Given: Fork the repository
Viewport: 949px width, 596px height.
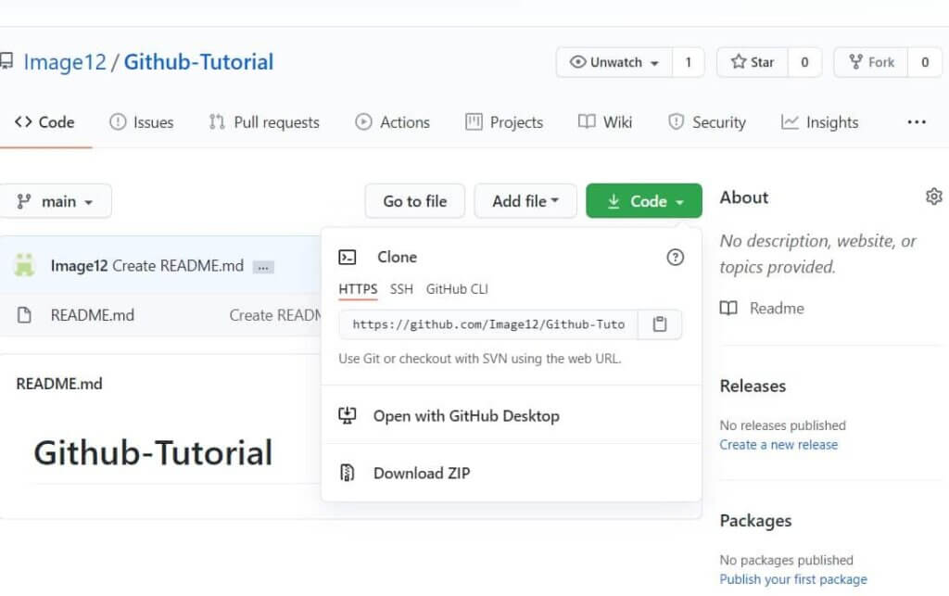Looking at the screenshot, I should pos(871,62).
